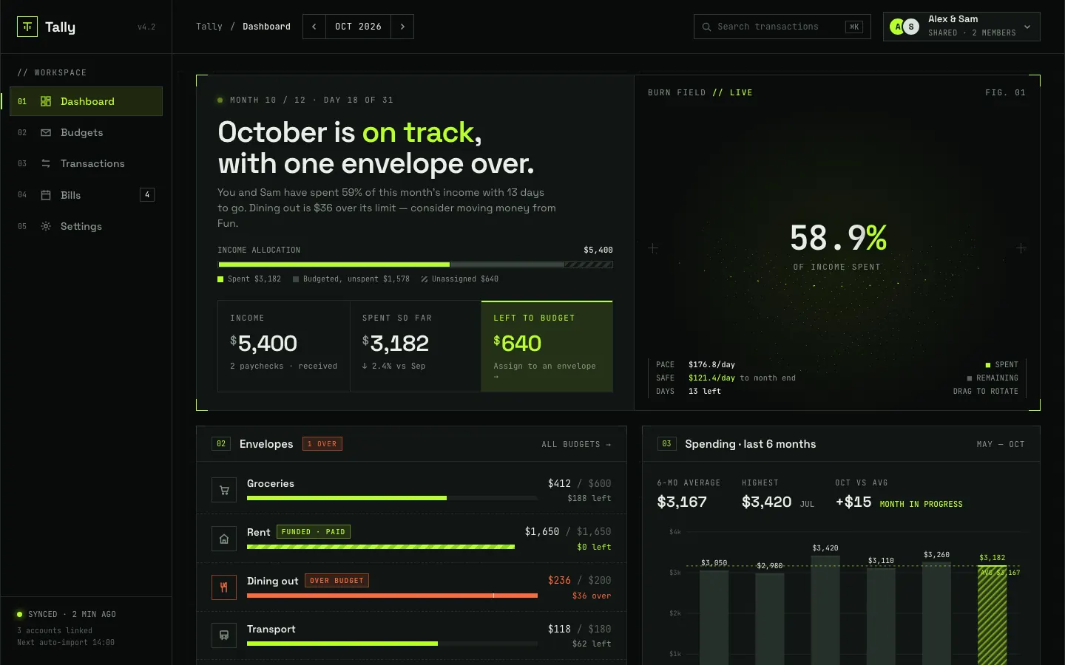Viewport: 1065px width, 665px height.
Task: Open Transactions in the sidebar
Action: click(x=87, y=163)
